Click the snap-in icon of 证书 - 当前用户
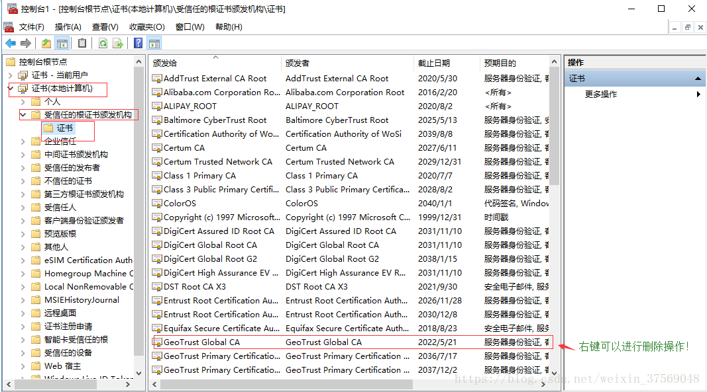Image resolution: width=707 pixels, height=392 pixels. pyautogui.click(x=23, y=75)
